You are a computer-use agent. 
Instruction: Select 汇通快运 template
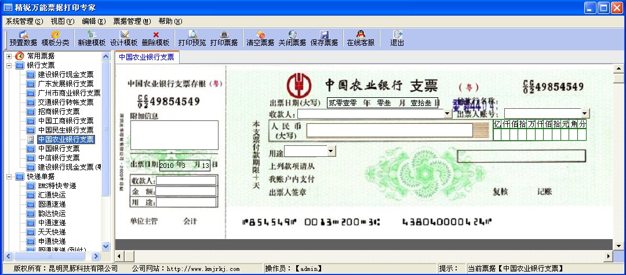point(52,195)
